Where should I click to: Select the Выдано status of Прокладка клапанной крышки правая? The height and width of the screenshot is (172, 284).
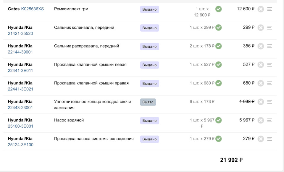[x=149, y=83]
